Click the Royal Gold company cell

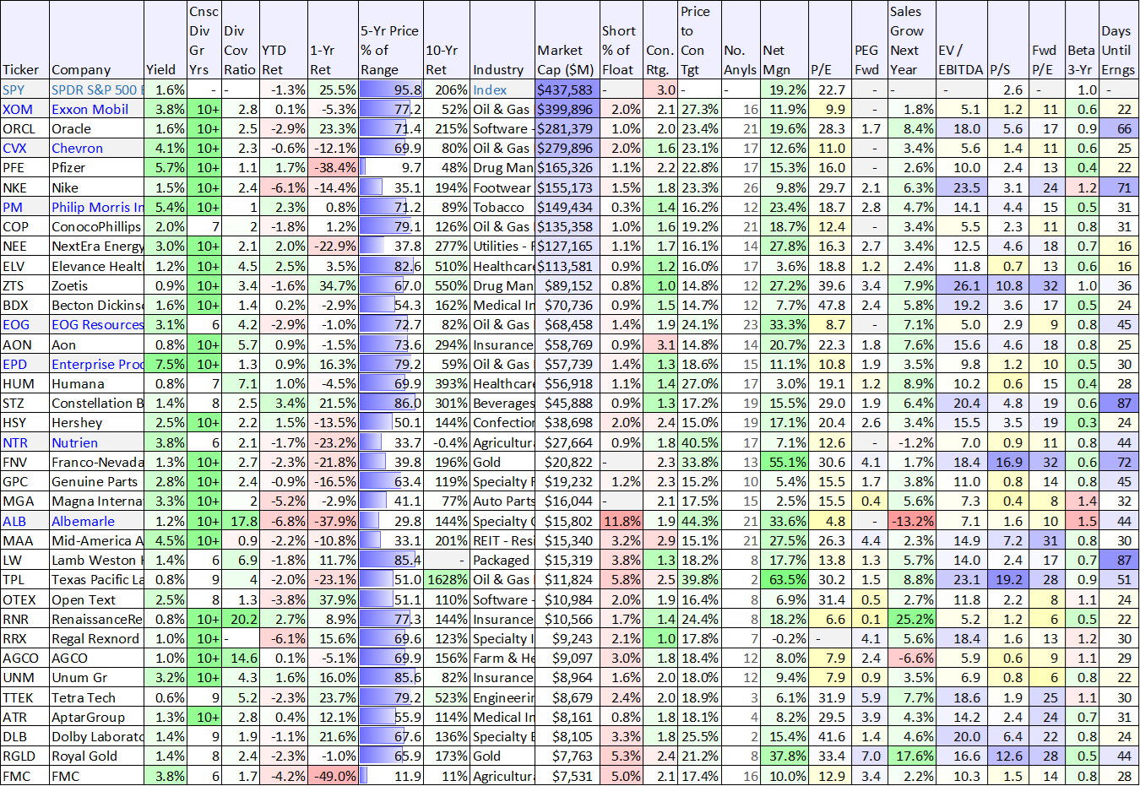(96, 756)
